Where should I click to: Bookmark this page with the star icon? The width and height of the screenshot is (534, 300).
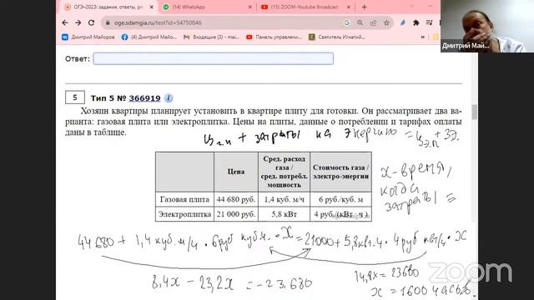pyautogui.click(x=386, y=22)
